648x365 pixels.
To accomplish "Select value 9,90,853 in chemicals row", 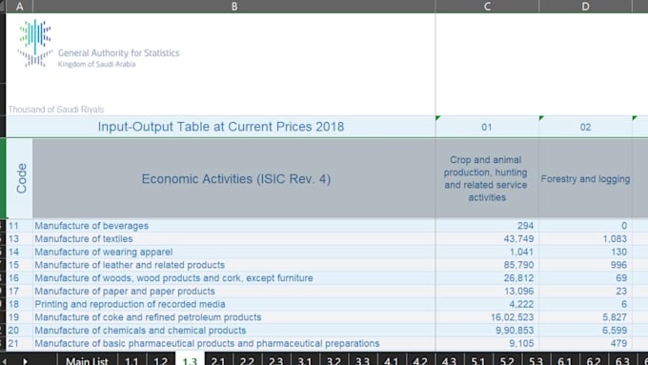I will pyautogui.click(x=487, y=331).
